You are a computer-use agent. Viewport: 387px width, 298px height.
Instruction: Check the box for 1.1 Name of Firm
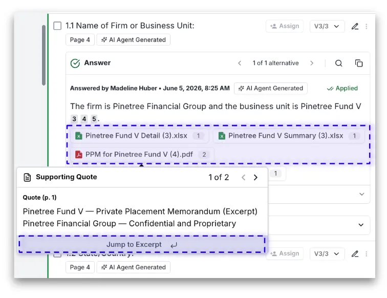click(57, 26)
